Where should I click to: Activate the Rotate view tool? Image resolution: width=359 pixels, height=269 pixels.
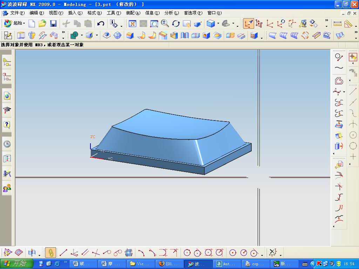pos(176,23)
